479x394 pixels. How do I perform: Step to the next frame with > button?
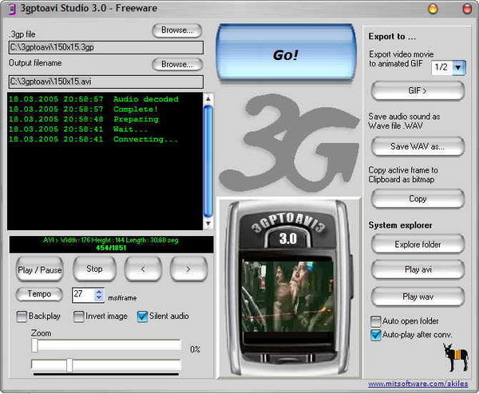click(188, 269)
